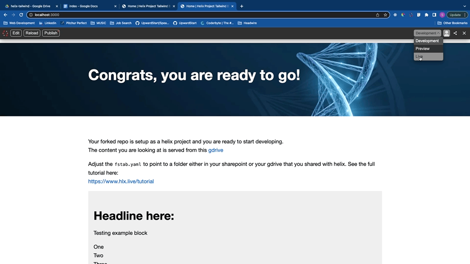The image size is (470, 264).
Task: Select Live from environment menu
Action: coord(420,57)
